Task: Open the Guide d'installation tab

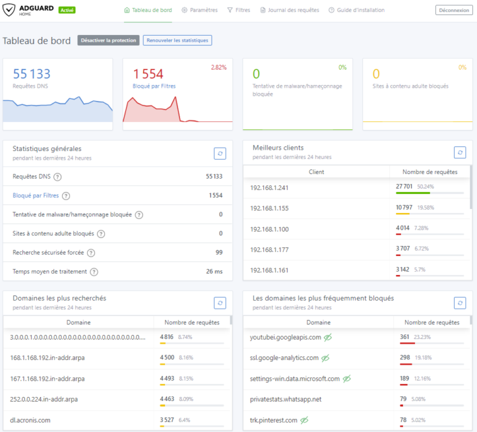Action: (356, 10)
